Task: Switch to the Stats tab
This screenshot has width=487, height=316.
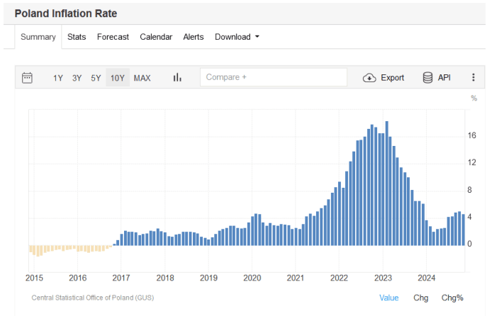Action: [77, 37]
